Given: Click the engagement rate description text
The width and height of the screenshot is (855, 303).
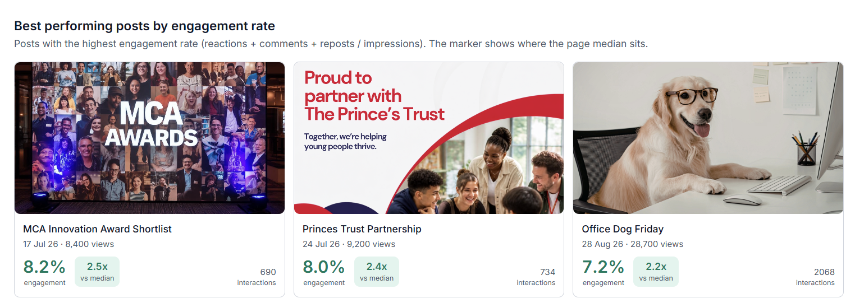Looking at the screenshot, I should [331, 44].
